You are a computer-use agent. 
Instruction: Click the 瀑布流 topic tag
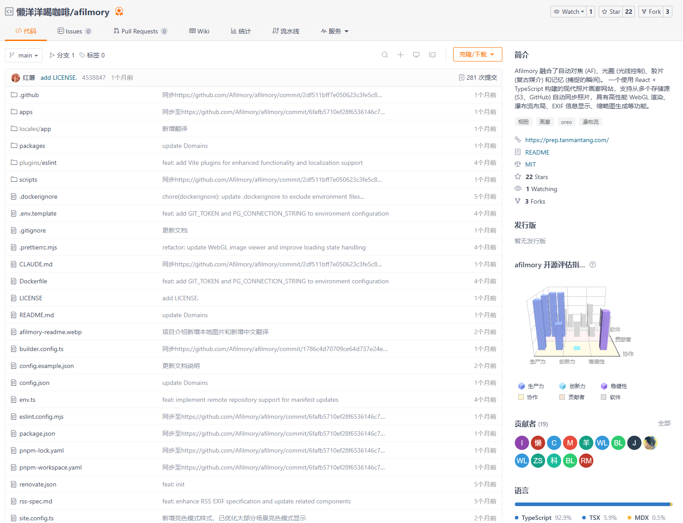(x=591, y=122)
